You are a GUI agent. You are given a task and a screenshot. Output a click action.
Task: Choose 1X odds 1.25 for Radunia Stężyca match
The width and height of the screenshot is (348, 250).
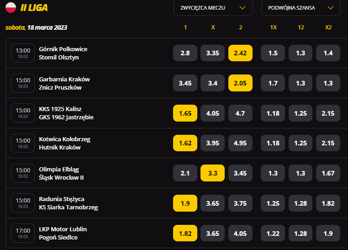tap(273, 203)
